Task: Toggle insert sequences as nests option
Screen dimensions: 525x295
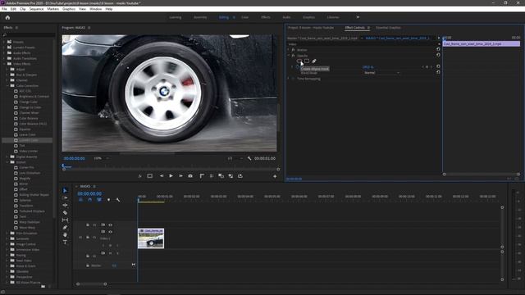Action: (80, 200)
